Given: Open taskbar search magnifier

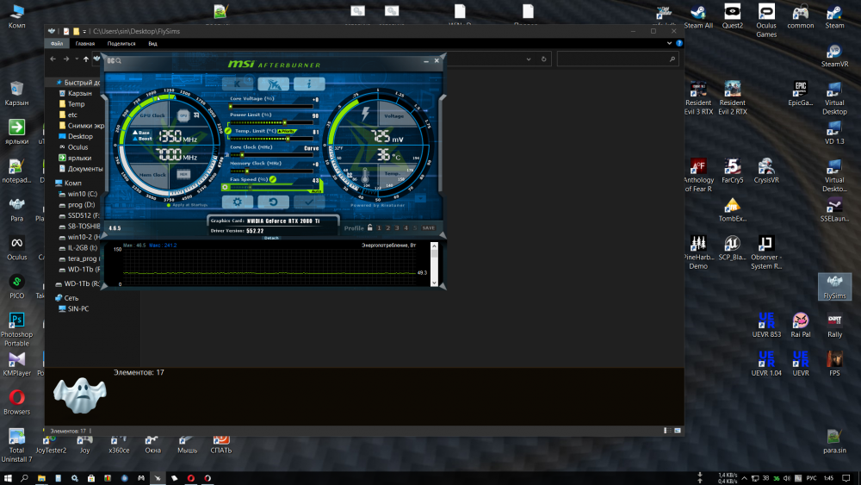Looking at the screenshot, I should coord(24,478).
